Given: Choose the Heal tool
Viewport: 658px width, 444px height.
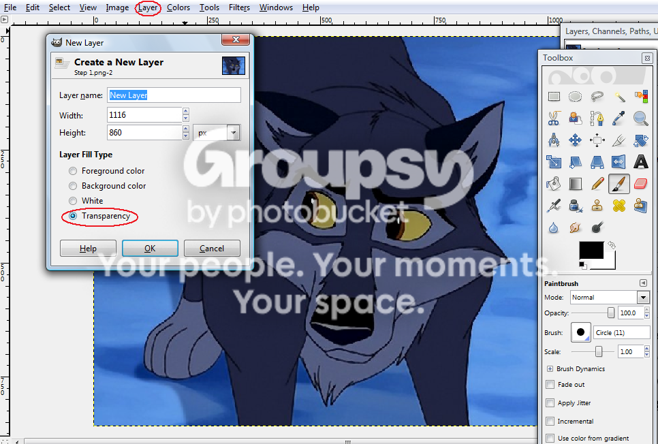Looking at the screenshot, I should (x=619, y=206).
